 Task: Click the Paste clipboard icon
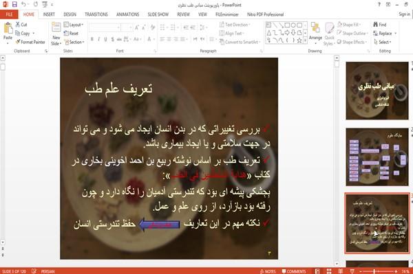(8, 28)
